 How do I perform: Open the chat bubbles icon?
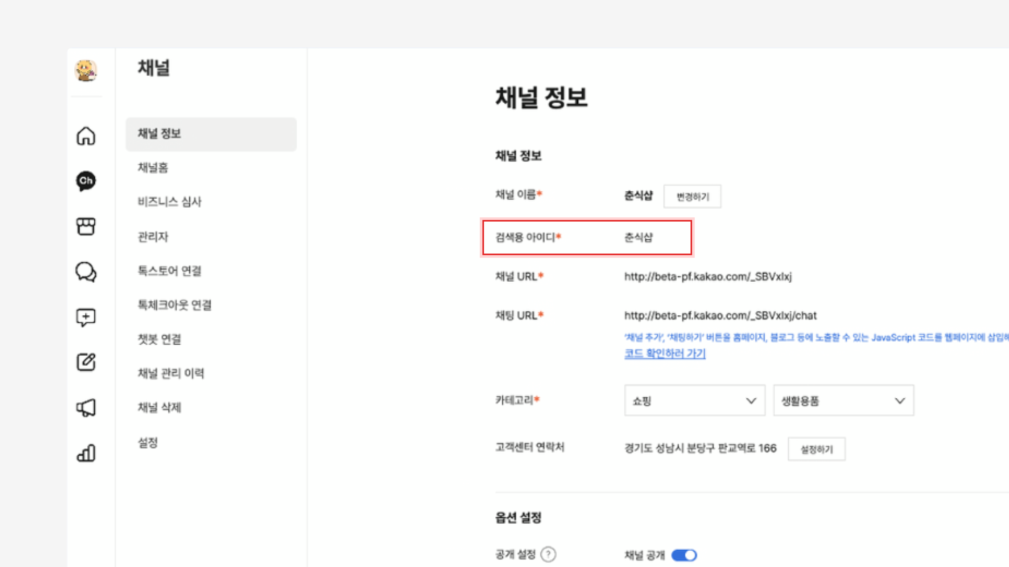point(86,272)
